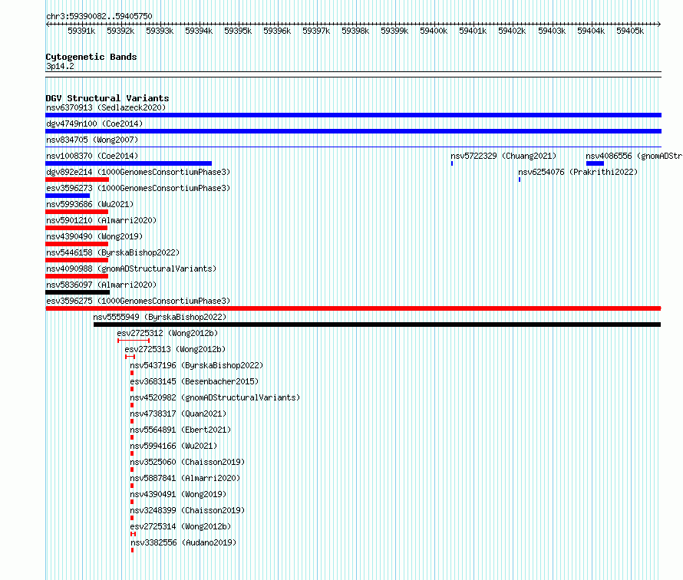Click esv3683145 (Besenbacher2015) label
This screenshot has height=580, width=683.
coord(194,381)
